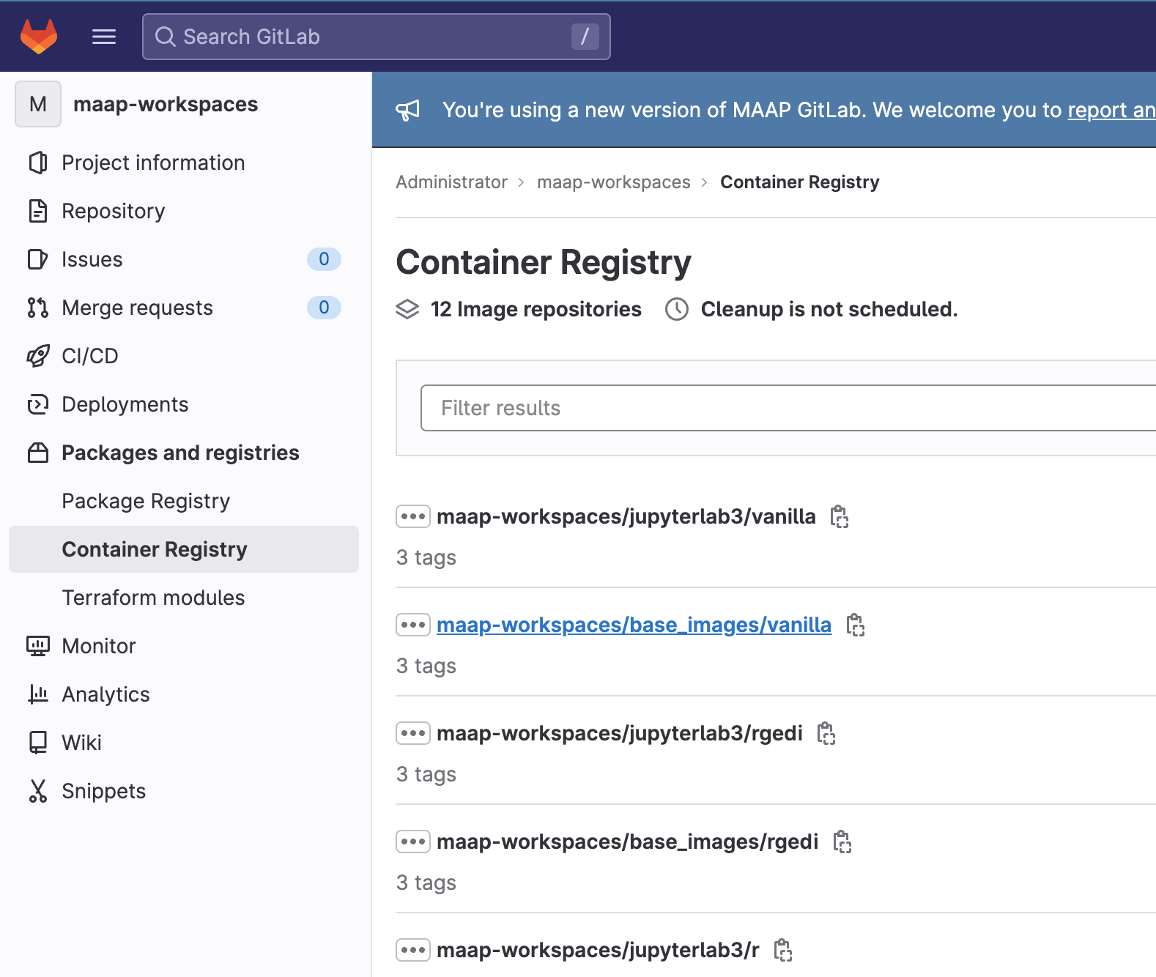The width and height of the screenshot is (1156, 977).
Task: Copy base_images/vanilla image path
Action: [856, 625]
